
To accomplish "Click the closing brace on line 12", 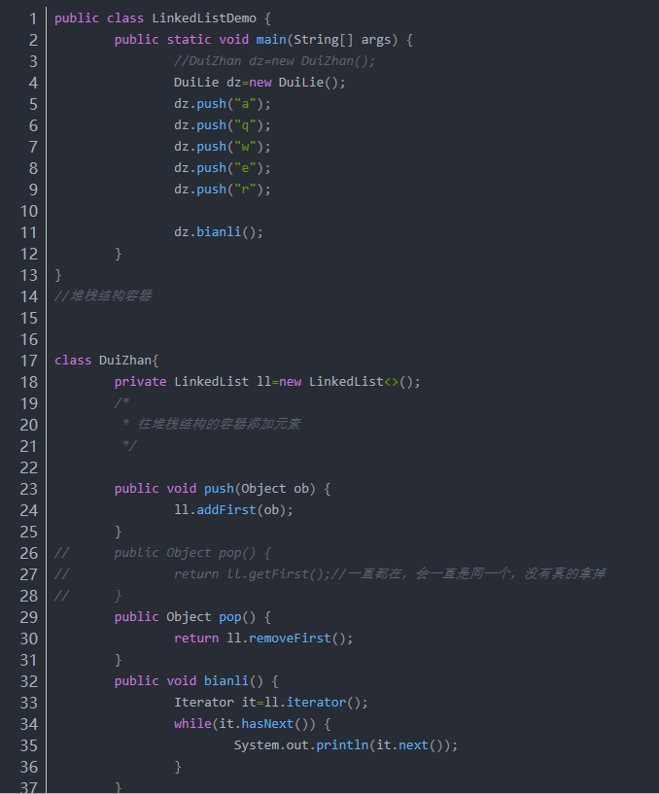I will tap(118, 254).
